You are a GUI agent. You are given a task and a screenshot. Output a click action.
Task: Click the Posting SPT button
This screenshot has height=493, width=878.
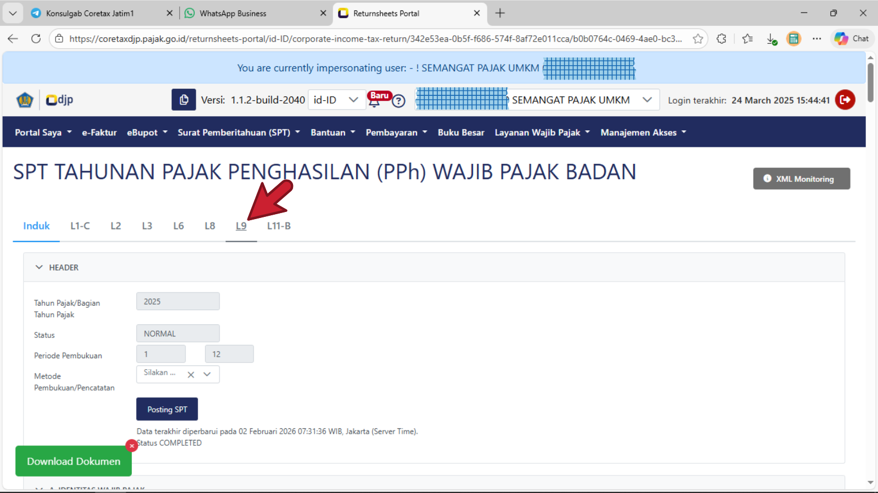tap(167, 409)
